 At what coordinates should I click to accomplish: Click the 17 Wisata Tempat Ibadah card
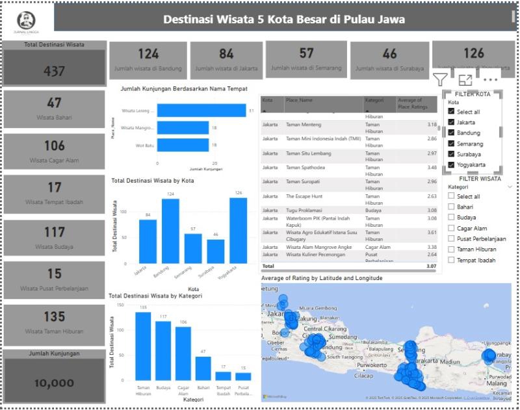(55, 194)
